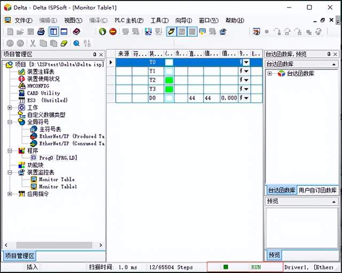Toggle the Y0 status indicator cell

coord(169,63)
